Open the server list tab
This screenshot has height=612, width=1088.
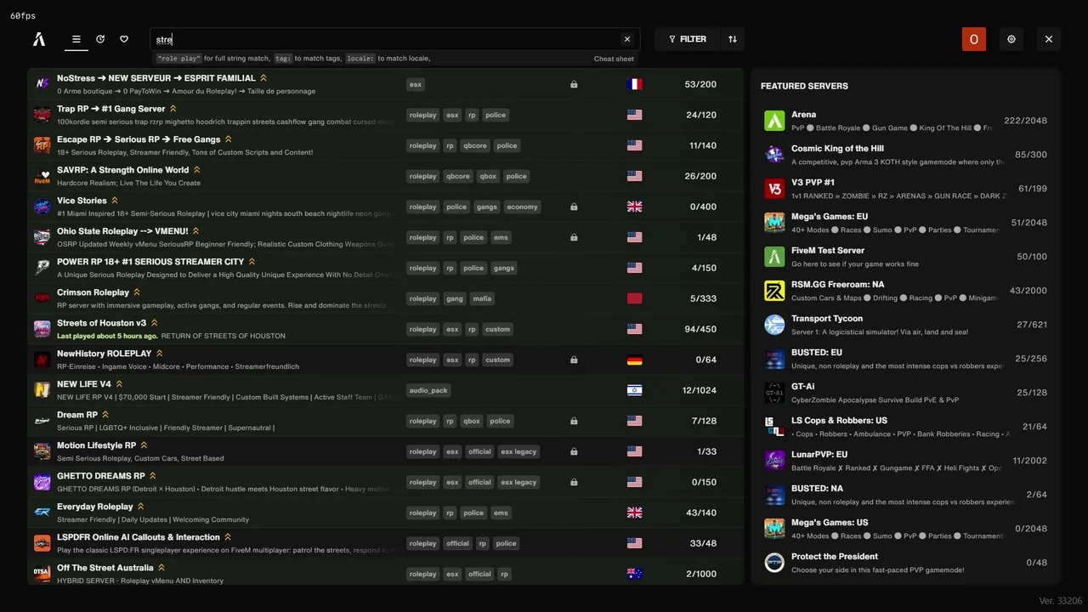coord(76,39)
